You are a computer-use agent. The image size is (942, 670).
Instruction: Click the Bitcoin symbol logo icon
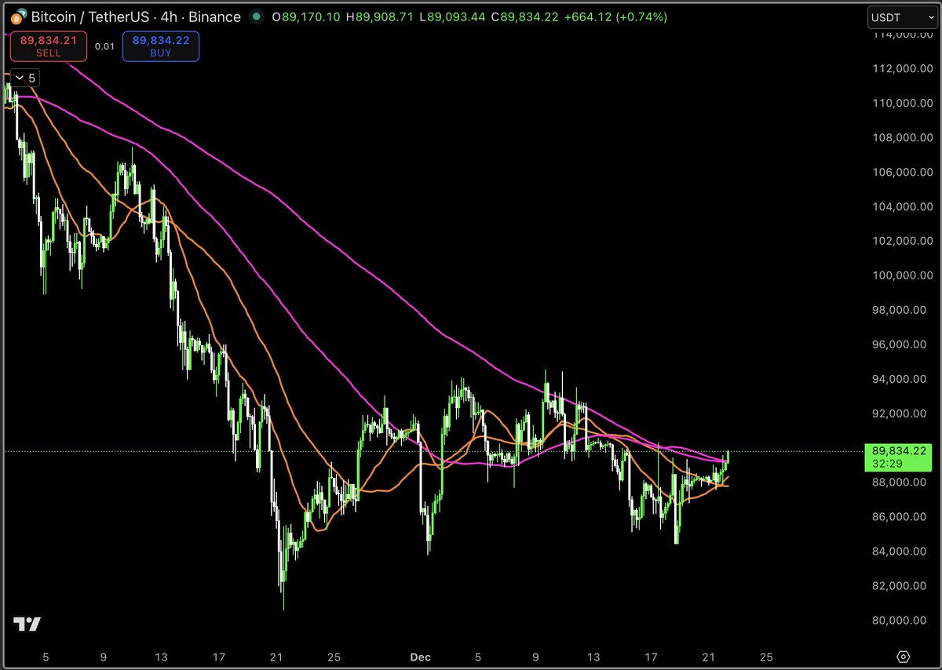pos(20,16)
